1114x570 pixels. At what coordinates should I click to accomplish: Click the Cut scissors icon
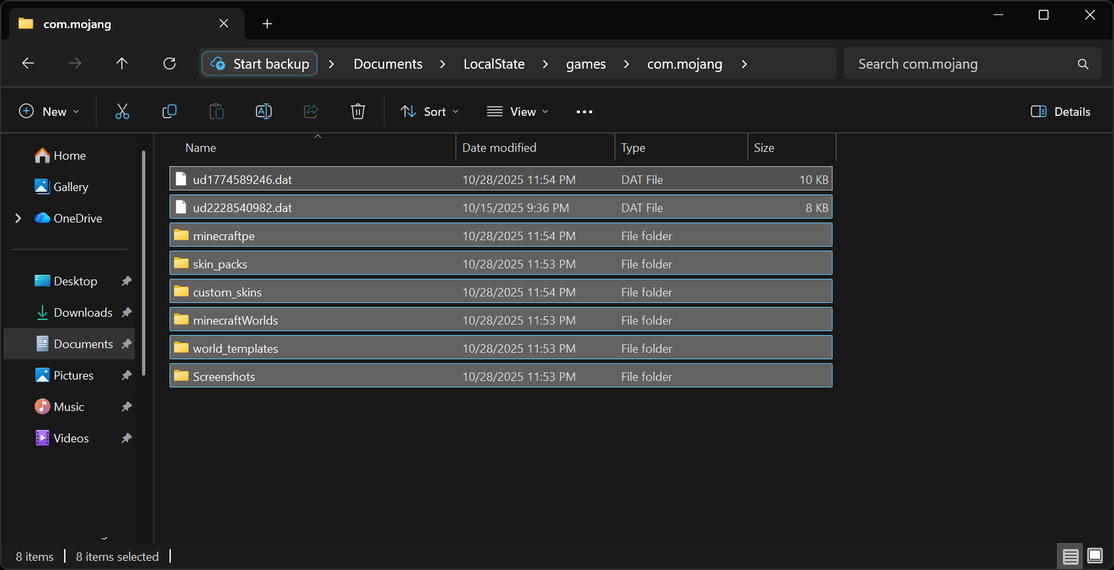[x=122, y=111]
